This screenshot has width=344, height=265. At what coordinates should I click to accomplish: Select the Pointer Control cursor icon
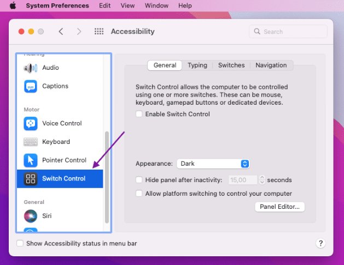pos(31,160)
